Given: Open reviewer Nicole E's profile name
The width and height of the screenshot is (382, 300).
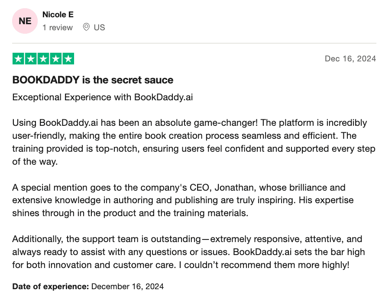Looking at the screenshot, I should click(58, 14).
